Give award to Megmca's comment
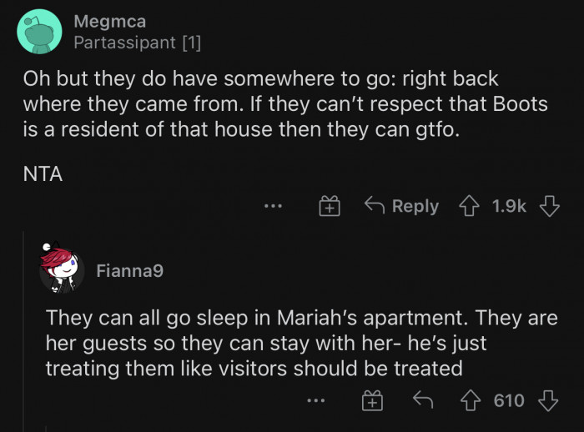The image size is (584, 432). 330,206
